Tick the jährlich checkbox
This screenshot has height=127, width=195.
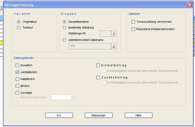click(17, 86)
